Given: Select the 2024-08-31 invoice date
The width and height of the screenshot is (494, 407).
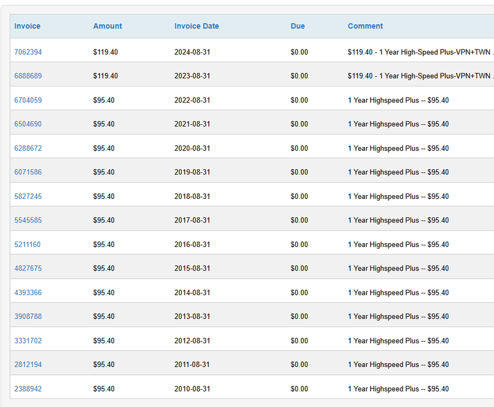Looking at the screenshot, I should 192,52.
